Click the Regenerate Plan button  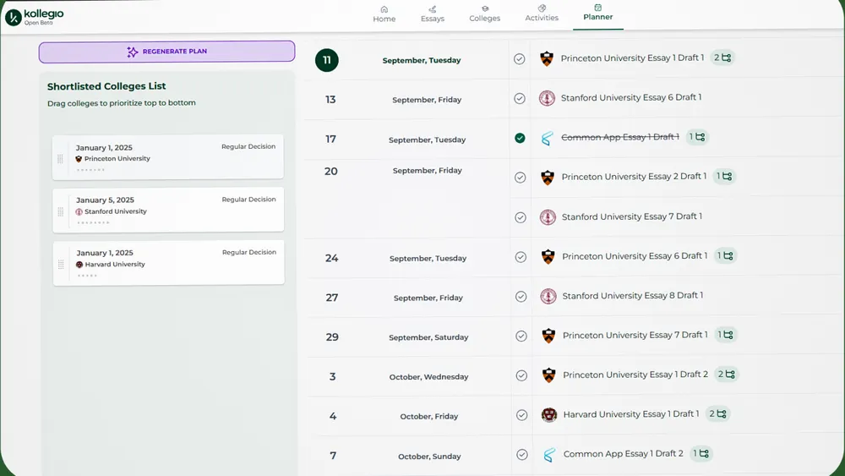[x=166, y=52]
